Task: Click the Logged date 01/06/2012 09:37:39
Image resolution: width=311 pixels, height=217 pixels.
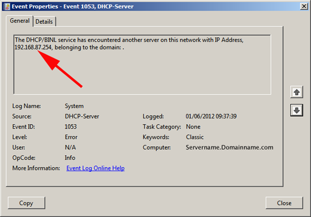Action: tap(211, 116)
